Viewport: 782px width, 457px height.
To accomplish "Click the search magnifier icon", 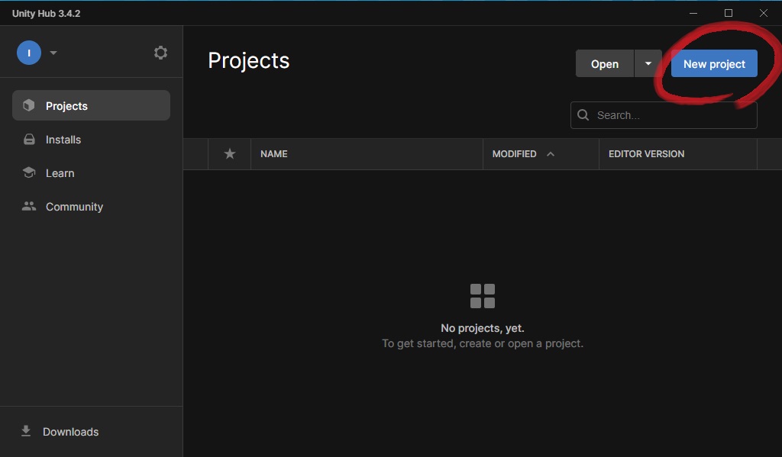I will point(583,115).
